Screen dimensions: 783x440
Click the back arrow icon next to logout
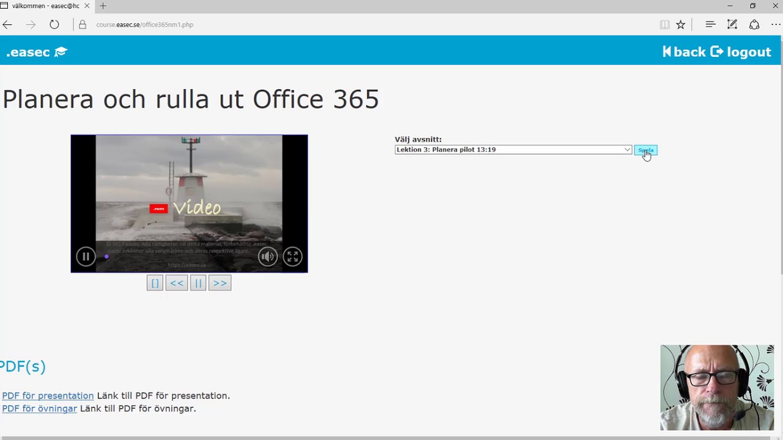667,51
